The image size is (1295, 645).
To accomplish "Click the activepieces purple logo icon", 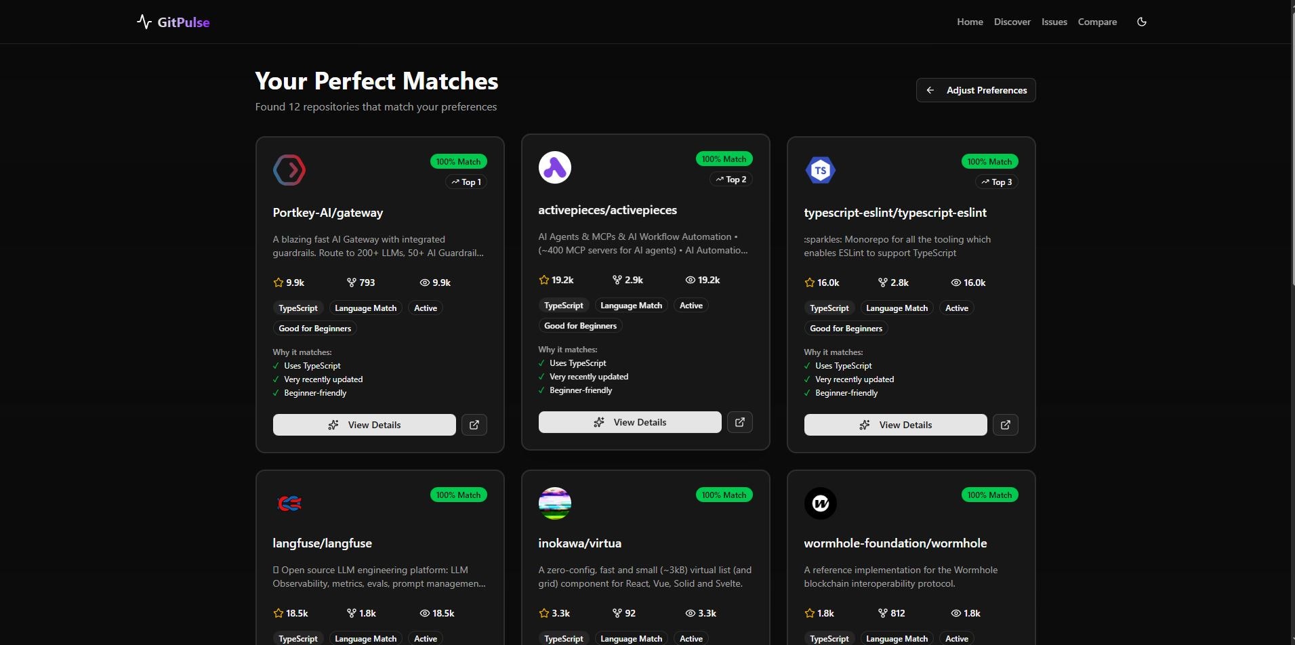I will pyautogui.click(x=554, y=167).
